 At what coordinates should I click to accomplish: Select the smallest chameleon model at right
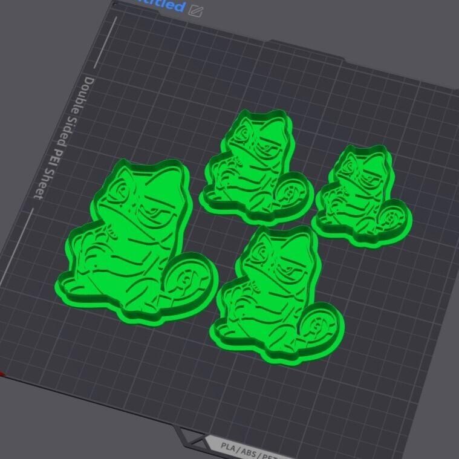tap(362, 197)
